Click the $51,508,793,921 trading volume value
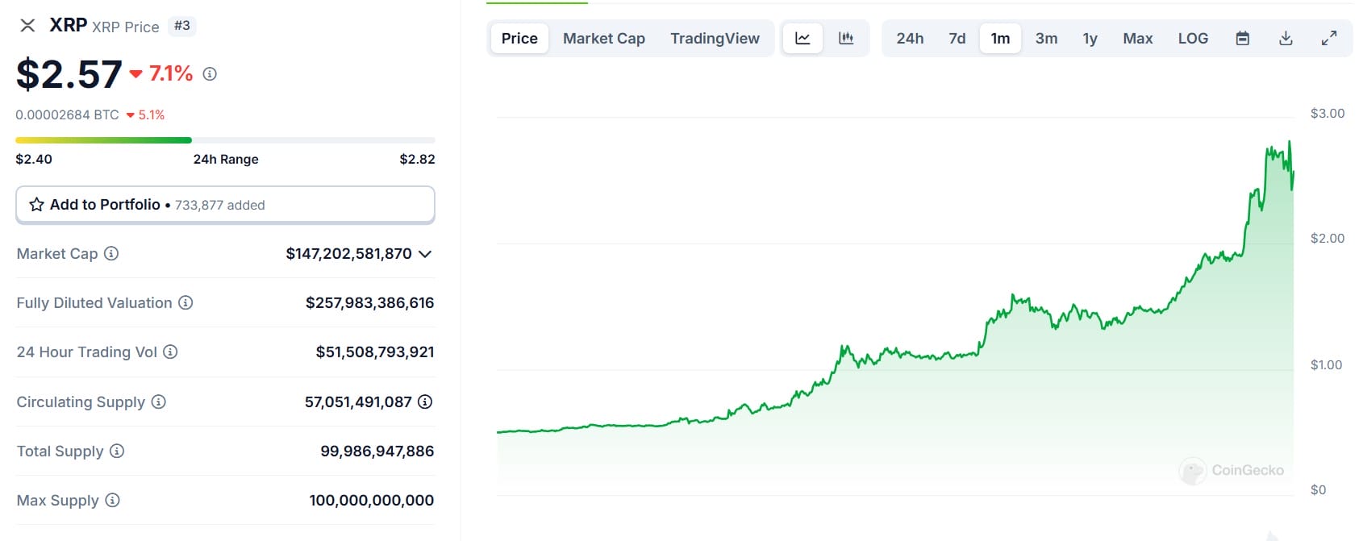Image resolution: width=1359 pixels, height=541 pixels. (375, 352)
